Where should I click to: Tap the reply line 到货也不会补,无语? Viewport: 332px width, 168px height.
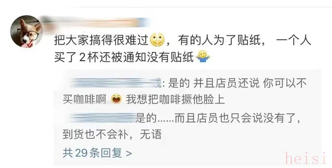click(x=112, y=135)
